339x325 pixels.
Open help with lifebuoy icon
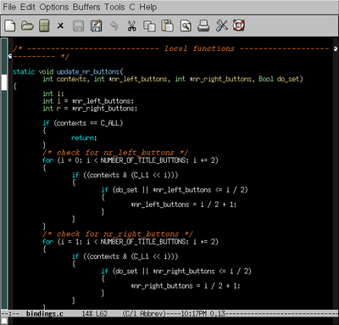239,25
